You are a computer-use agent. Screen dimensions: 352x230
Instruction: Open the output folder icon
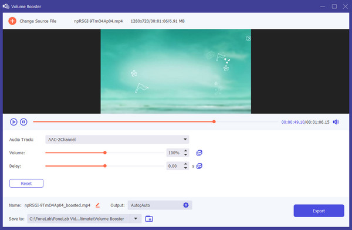[x=149, y=218]
